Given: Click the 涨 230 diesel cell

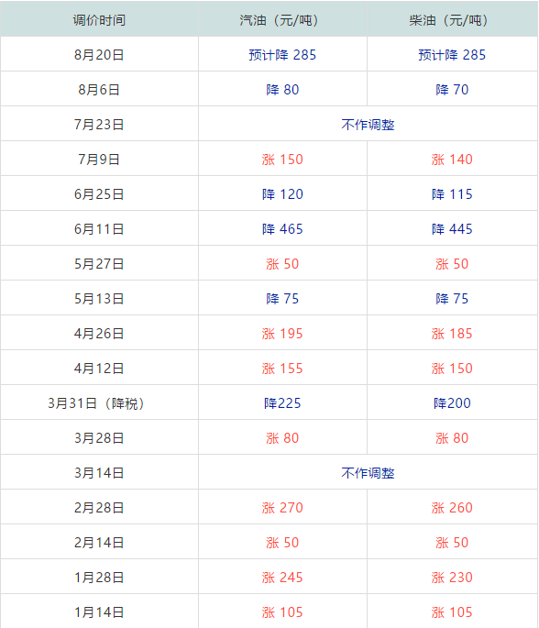Looking at the screenshot, I should pyautogui.click(x=452, y=578).
